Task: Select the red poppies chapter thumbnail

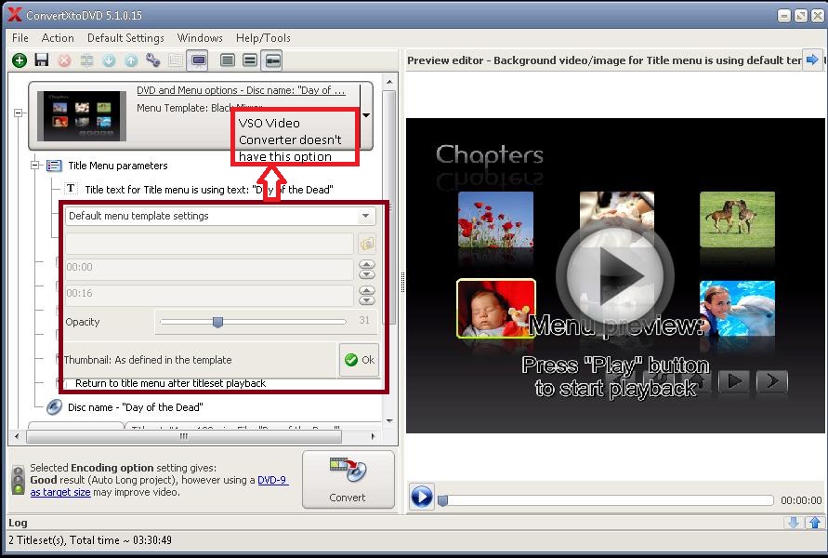Action: [x=495, y=219]
